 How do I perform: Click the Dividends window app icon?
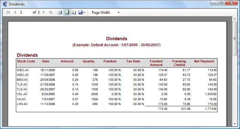coord(5,4)
